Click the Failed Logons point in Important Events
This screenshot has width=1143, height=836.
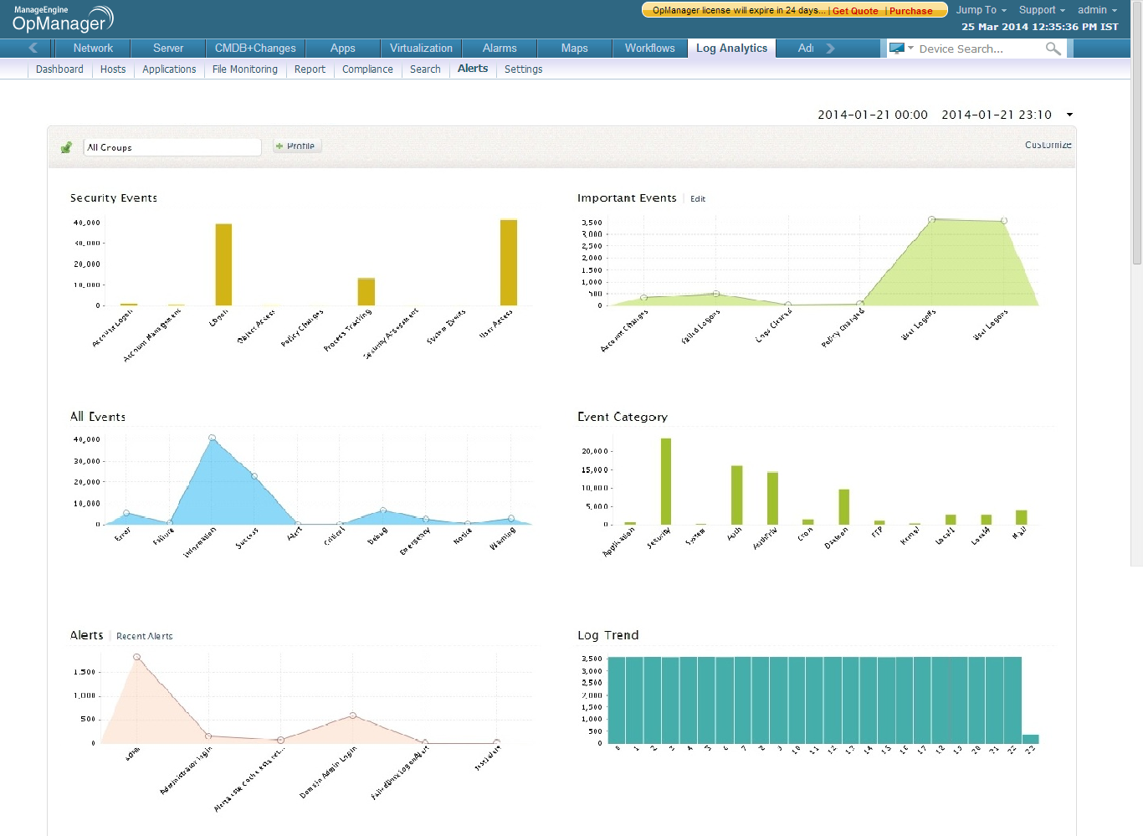[716, 294]
